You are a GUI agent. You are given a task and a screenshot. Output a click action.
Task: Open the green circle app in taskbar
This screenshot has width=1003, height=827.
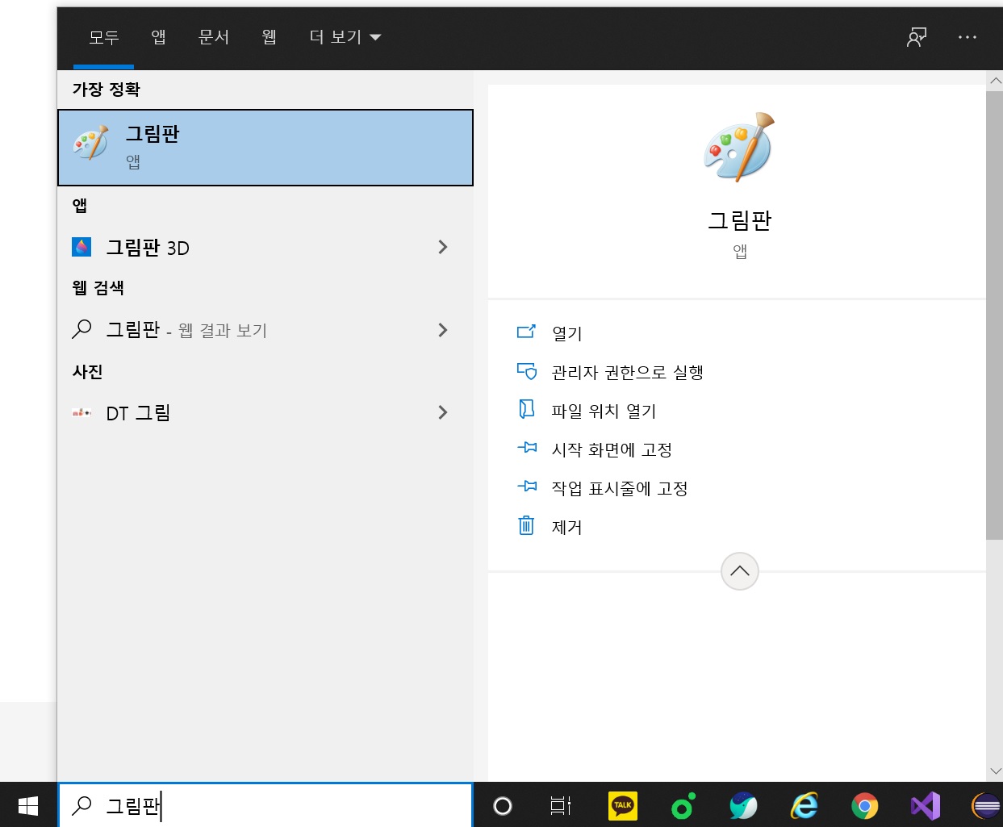683,805
